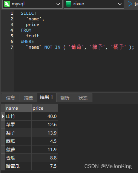Select the 哈密瓜 cell
138x173 pixels.
(18, 166)
